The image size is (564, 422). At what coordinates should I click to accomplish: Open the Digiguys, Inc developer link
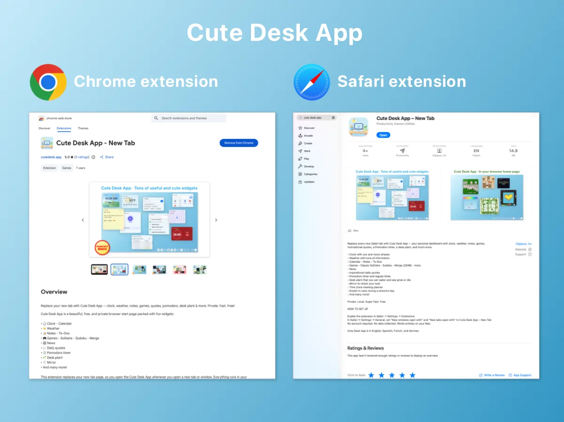(524, 244)
